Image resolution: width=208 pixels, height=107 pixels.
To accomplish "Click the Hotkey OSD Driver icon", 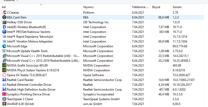I will [x=4, y=22].
